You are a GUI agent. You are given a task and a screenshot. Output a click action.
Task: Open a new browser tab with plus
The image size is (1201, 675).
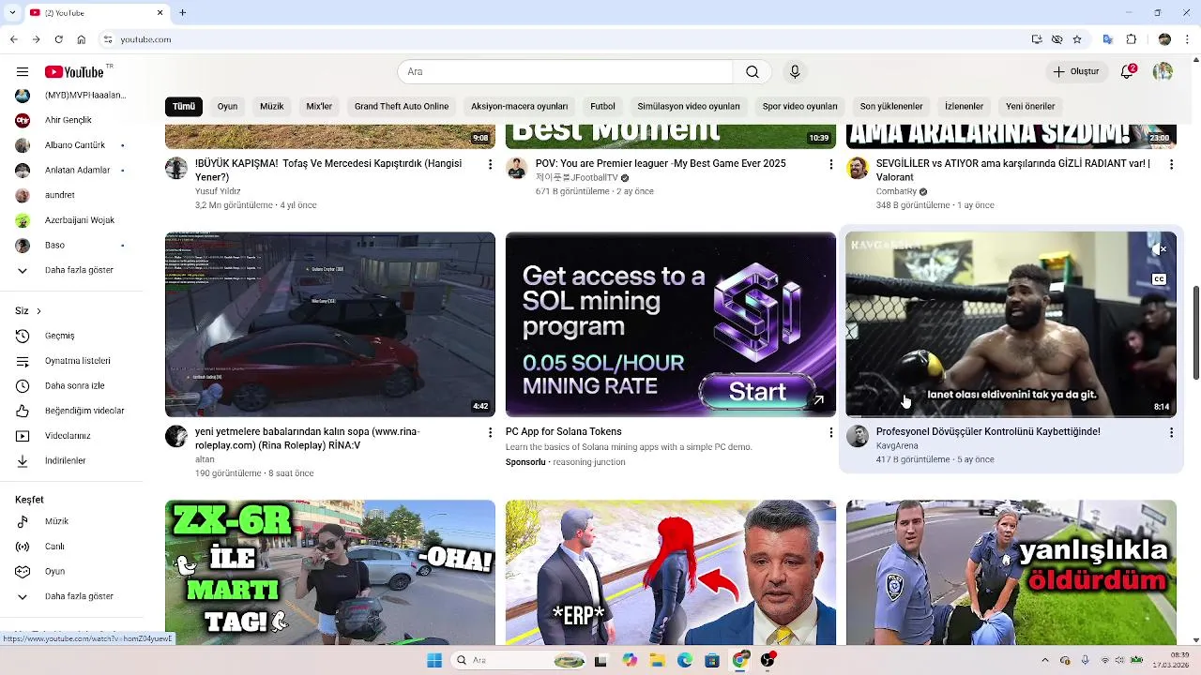tap(182, 12)
